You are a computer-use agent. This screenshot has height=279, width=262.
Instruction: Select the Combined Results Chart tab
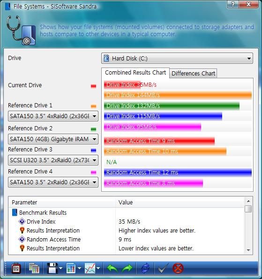point(135,73)
